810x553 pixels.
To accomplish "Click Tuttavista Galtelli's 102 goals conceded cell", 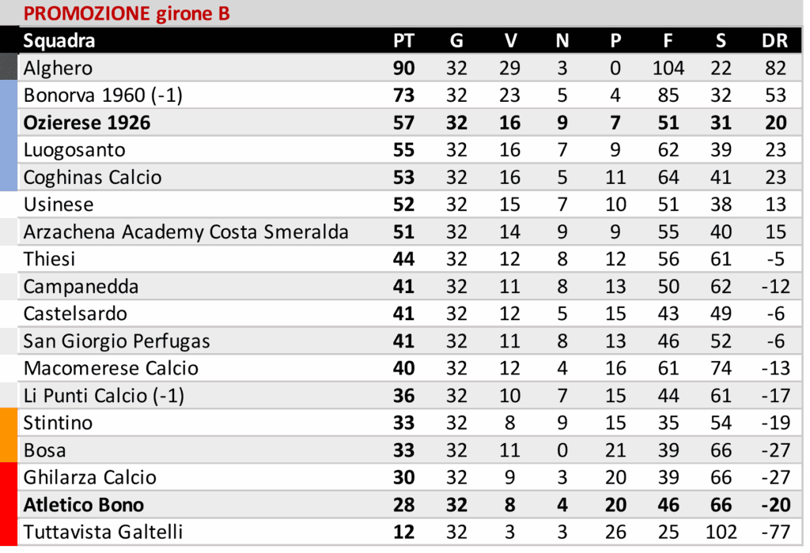I will coord(721,532).
